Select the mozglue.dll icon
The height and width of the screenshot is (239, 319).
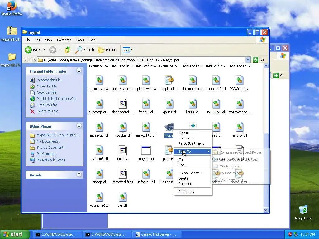pos(123,127)
